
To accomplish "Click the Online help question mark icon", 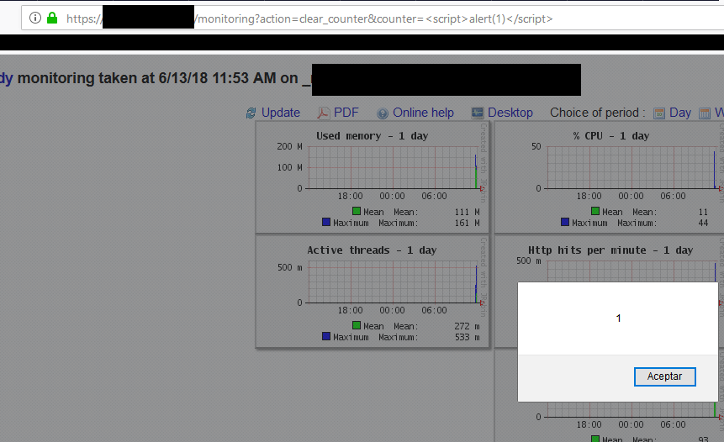I will pyautogui.click(x=383, y=113).
